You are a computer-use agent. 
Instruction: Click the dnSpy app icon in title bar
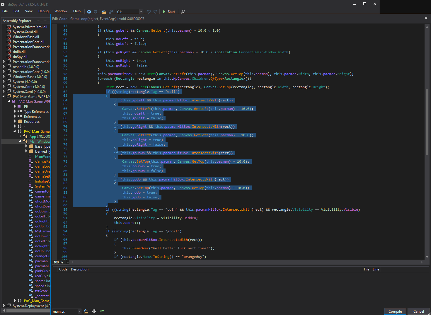3,4
